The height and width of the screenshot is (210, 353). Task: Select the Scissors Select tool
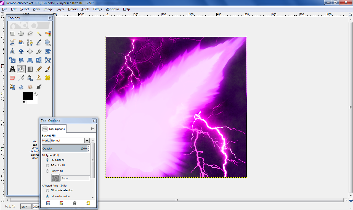tap(12, 43)
